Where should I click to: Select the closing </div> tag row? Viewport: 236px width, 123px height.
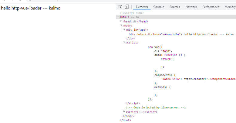130,39
